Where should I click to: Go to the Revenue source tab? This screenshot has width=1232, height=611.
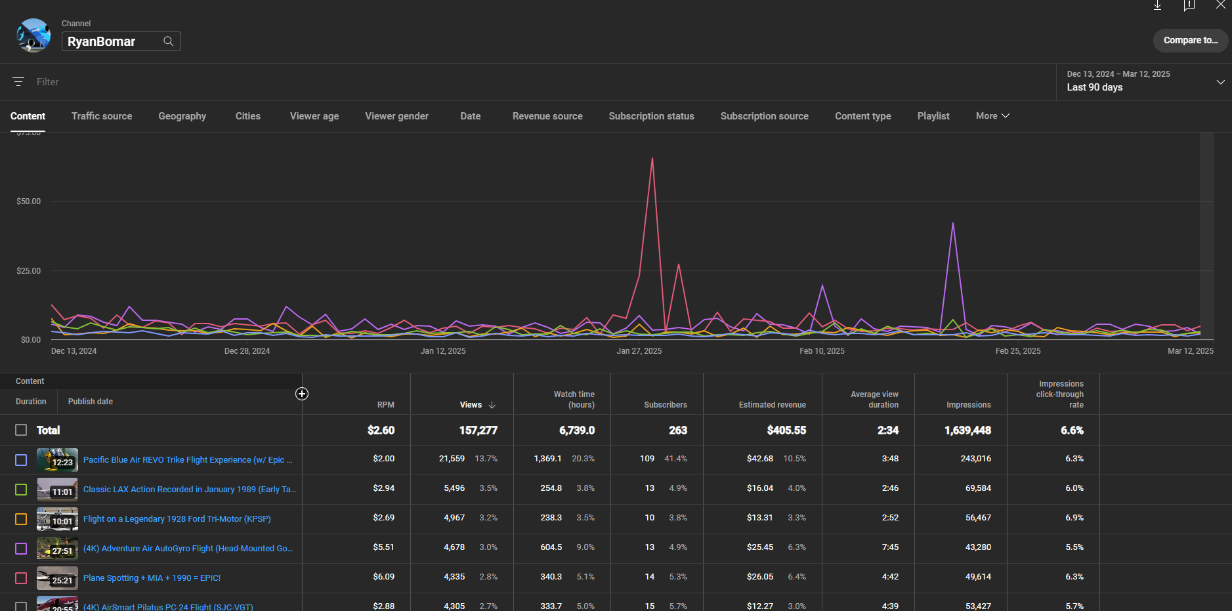click(547, 116)
